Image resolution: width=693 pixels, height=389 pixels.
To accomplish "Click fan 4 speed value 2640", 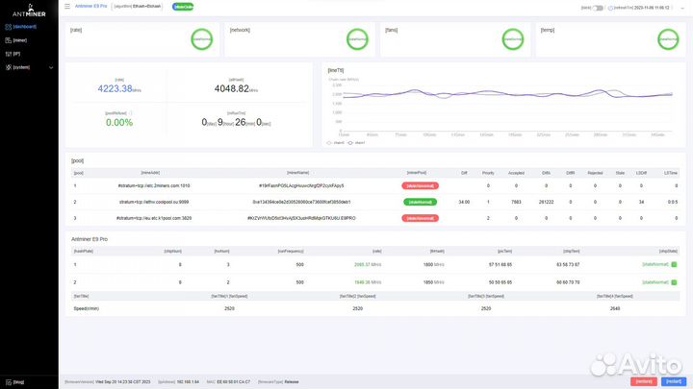I will click(615, 308).
